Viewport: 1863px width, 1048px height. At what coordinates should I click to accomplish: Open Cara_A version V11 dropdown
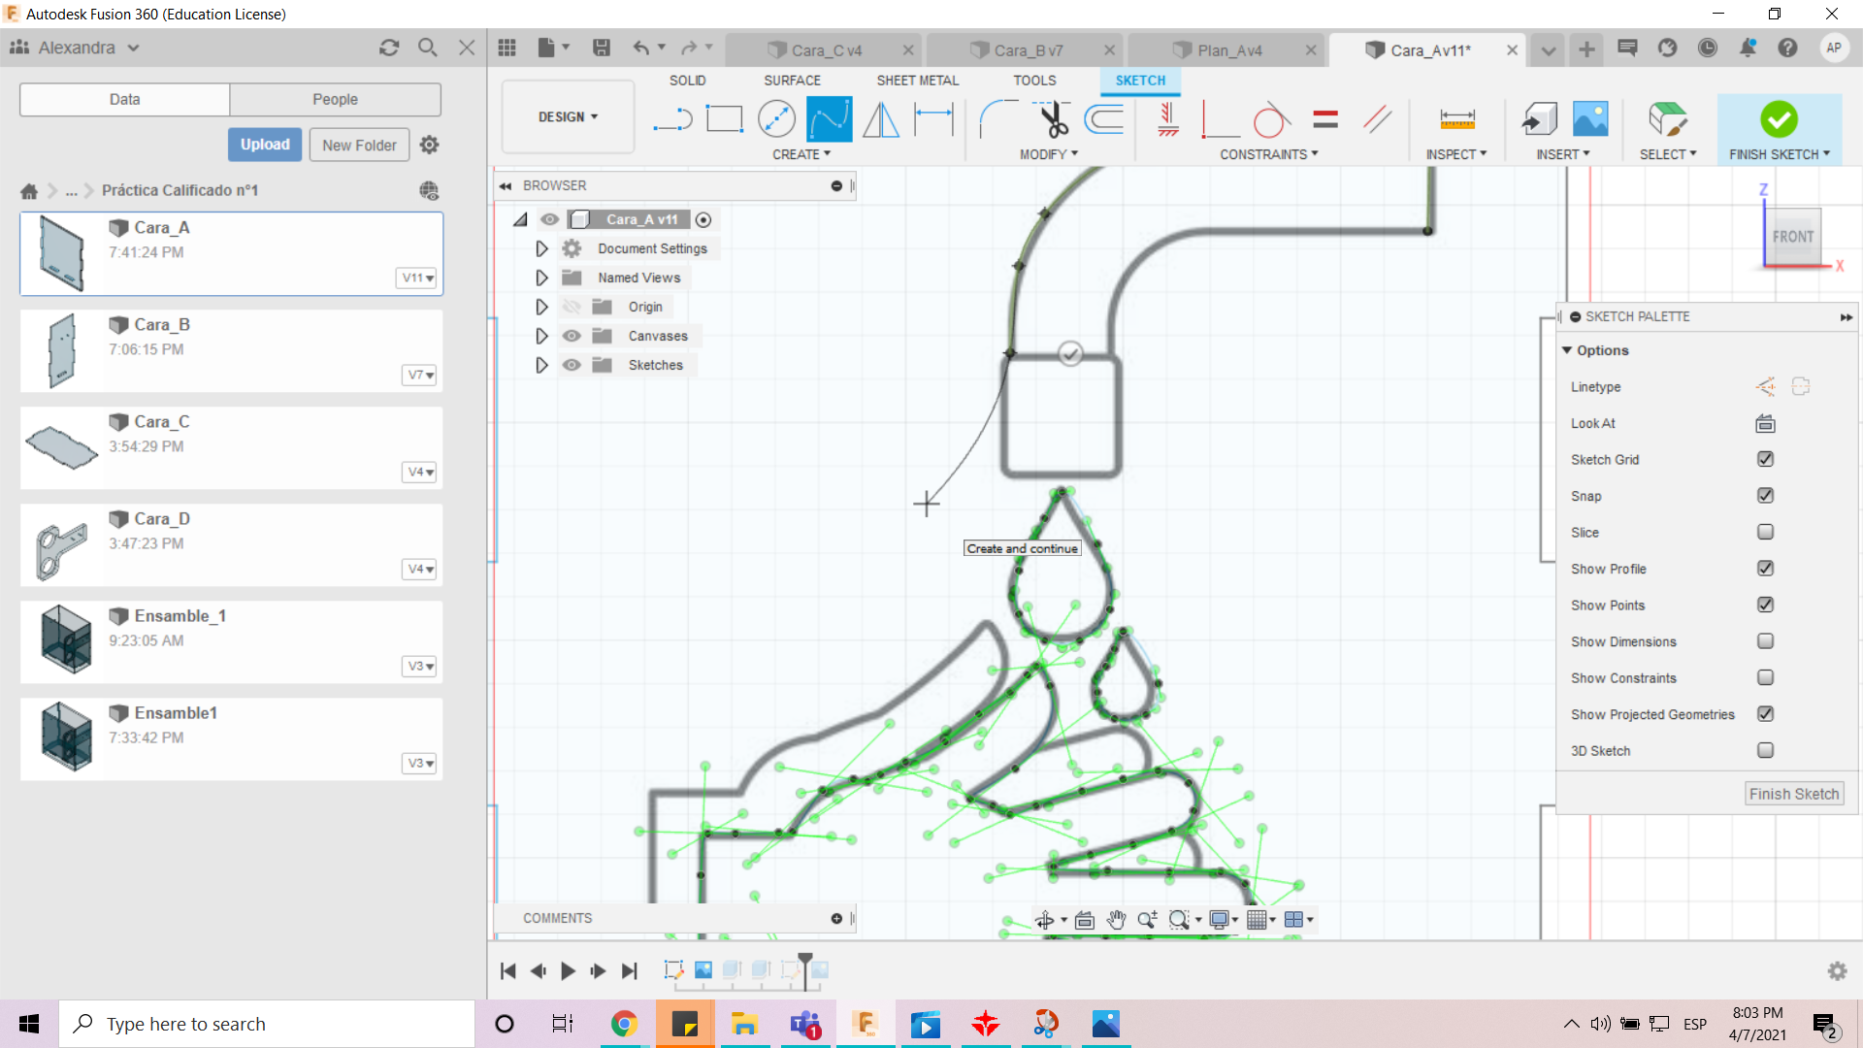418,278
